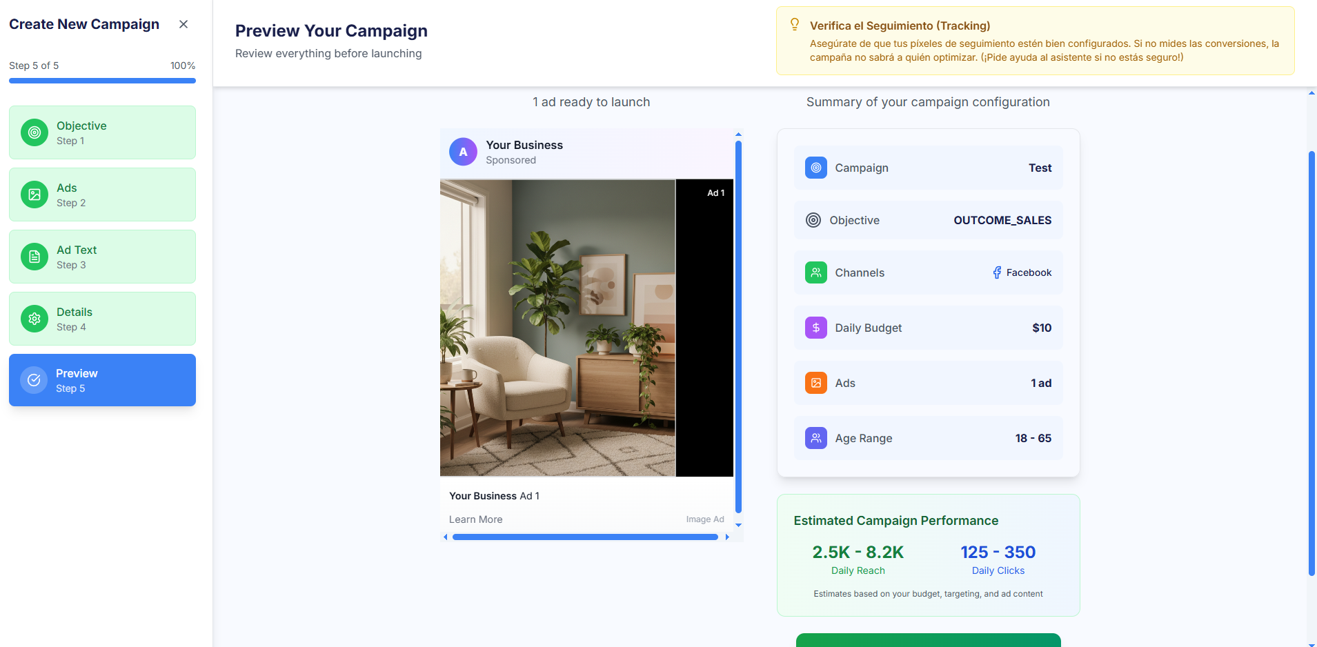Click the purple Daily Budget dollar icon
Image resolution: width=1317 pixels, height=647 pixels.
(815, 328)
